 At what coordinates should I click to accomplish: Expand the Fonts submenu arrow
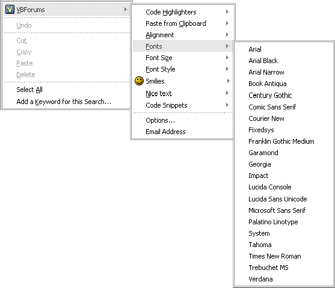[227, 46]
